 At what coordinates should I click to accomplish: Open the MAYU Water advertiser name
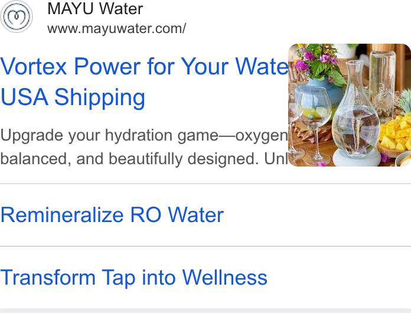click(x=95, y=9)
